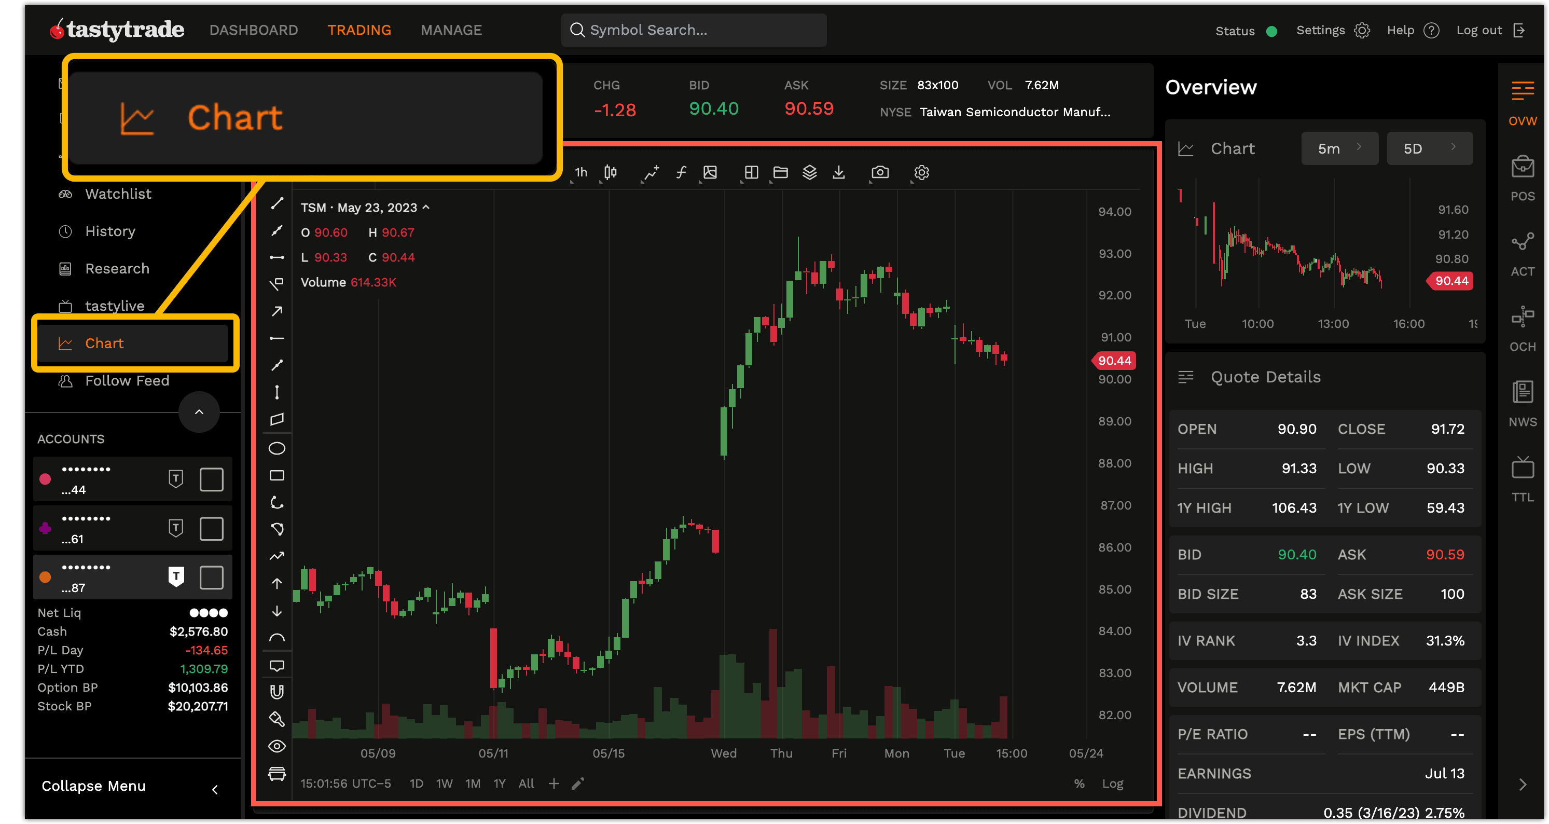
Task: Open the 5m interval dropdown in Overview
Action: pos(1340,148)
